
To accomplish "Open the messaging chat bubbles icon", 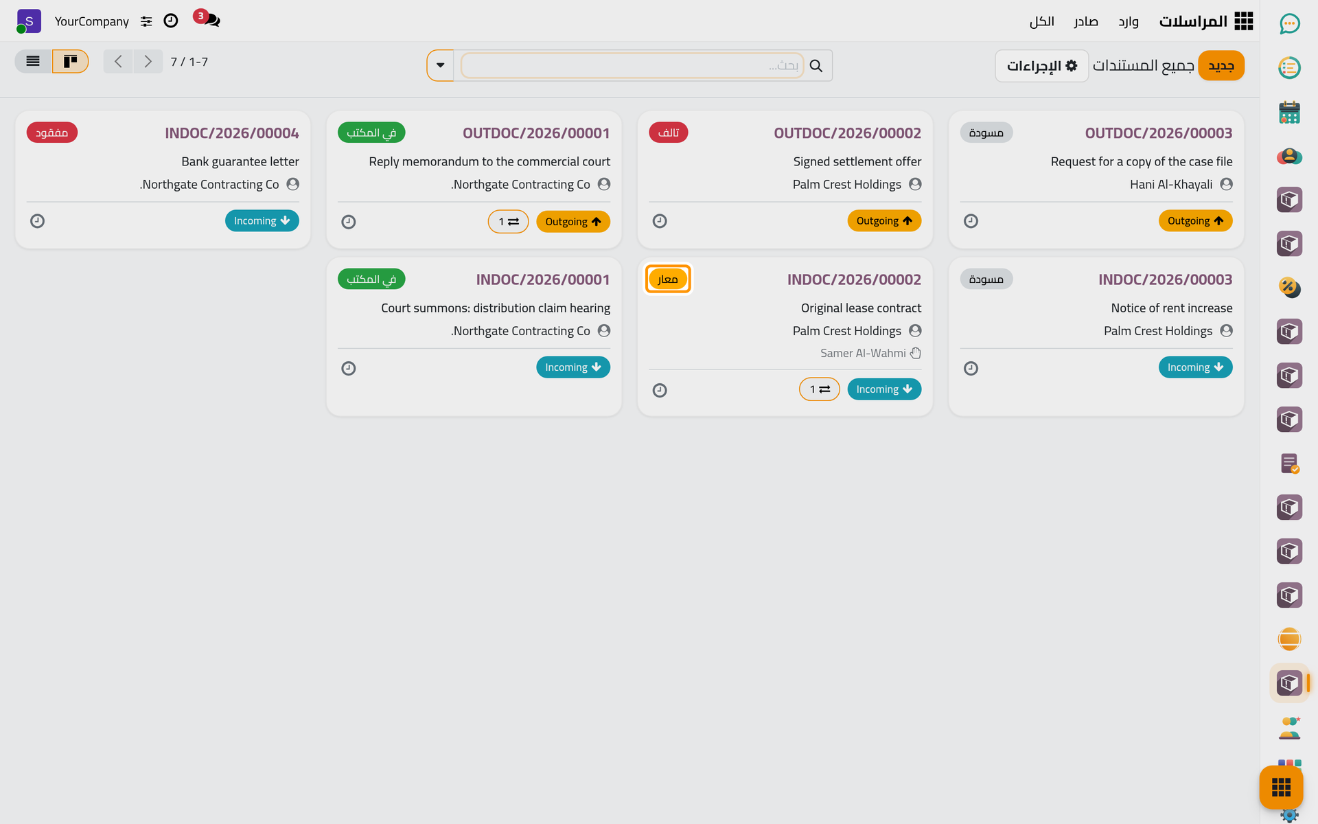I will point(207,20).
